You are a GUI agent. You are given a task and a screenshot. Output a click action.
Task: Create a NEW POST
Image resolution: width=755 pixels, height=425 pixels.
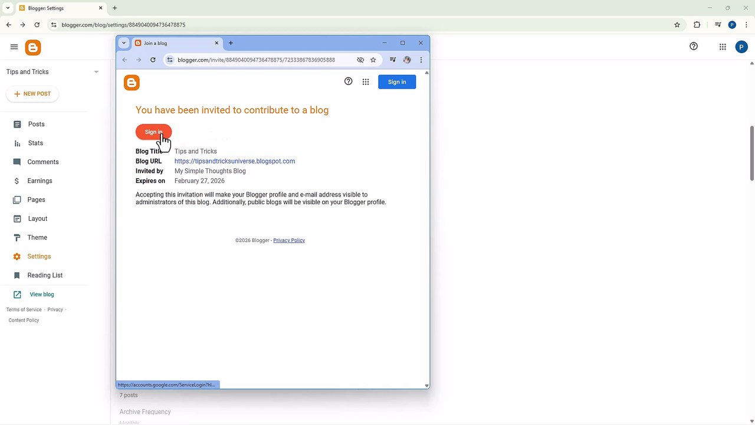[x=32, y=94]
